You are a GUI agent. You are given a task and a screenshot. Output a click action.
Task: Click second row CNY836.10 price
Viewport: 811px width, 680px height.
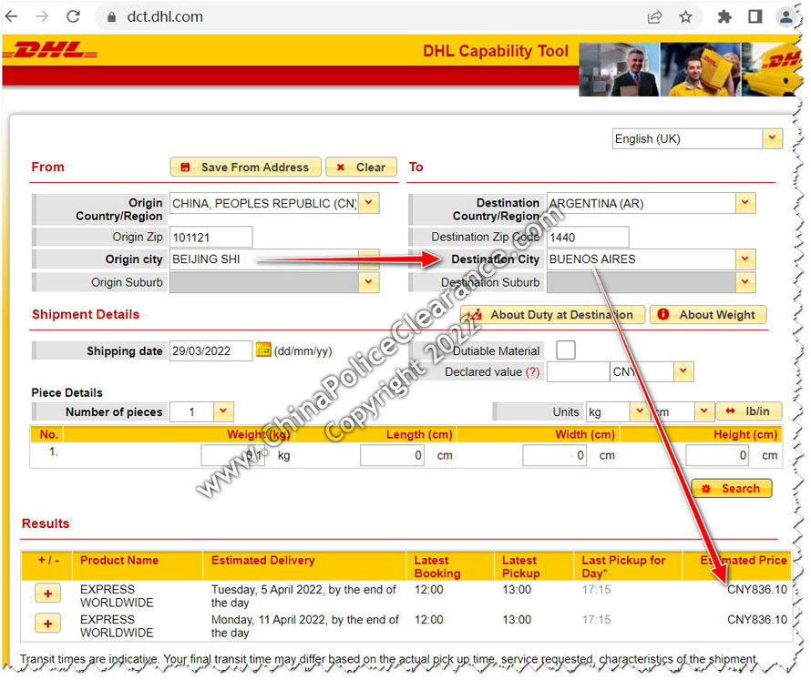point(757,620)
